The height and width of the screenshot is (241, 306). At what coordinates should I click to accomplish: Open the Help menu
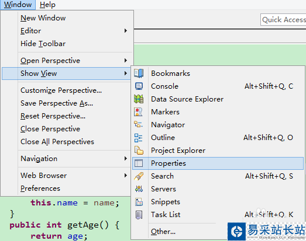pyautogui.click(x=47, y=5)
